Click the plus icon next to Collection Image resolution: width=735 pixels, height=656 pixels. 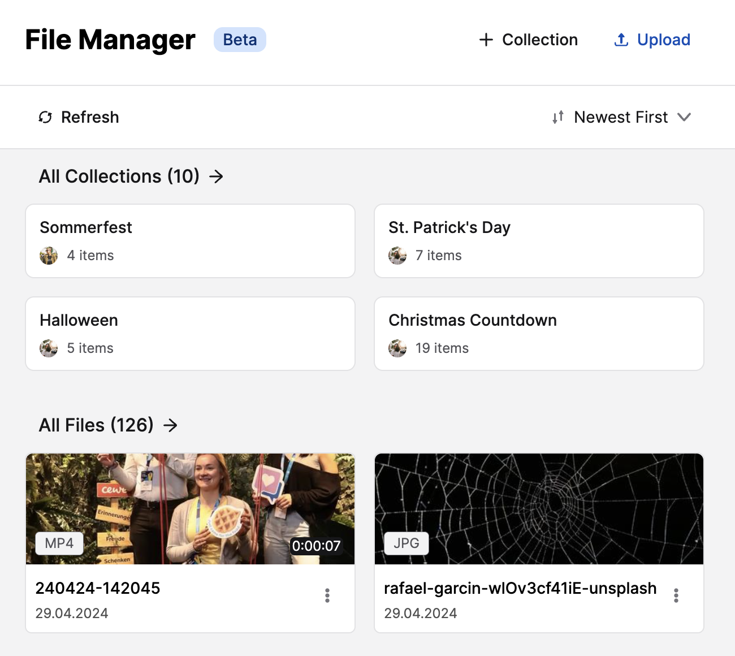pyautogui.click(x=486, y=40)
